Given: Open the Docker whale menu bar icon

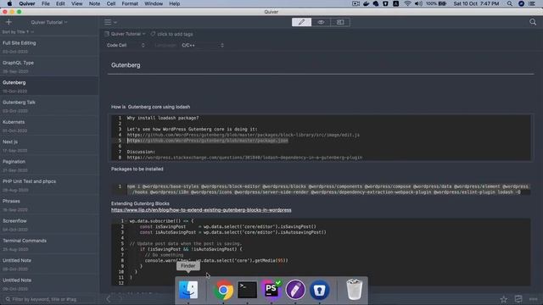Looking at the screenshot, I should coord(366,3).
